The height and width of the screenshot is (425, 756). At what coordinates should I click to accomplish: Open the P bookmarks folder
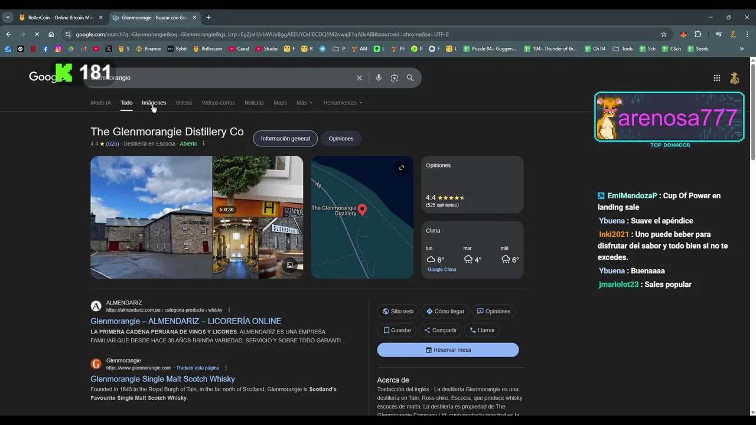pyautogui.click(x=339, y=49)
